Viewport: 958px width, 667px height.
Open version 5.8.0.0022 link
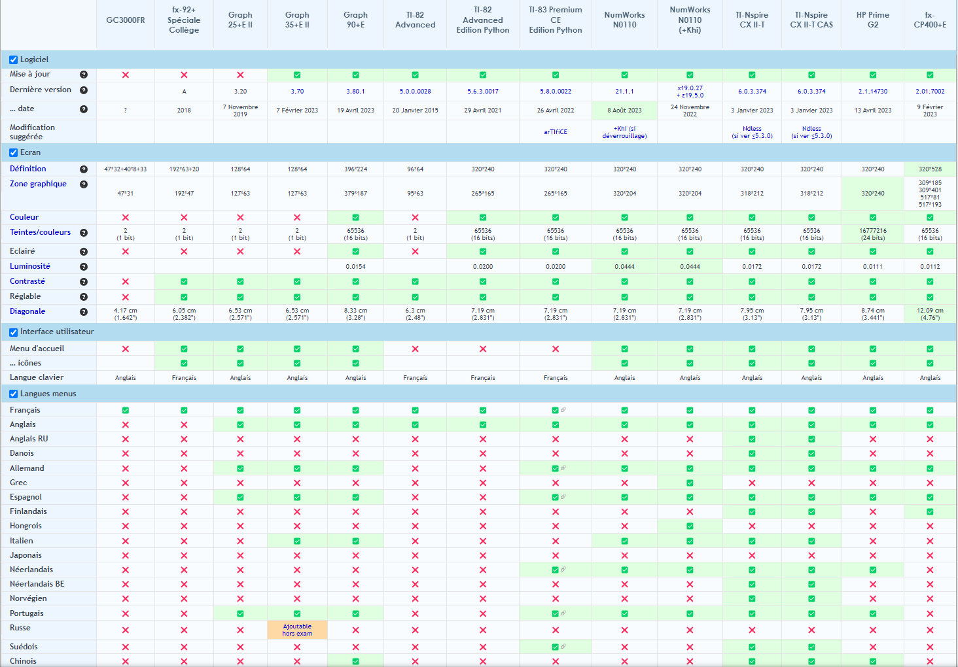pos(556,92)
